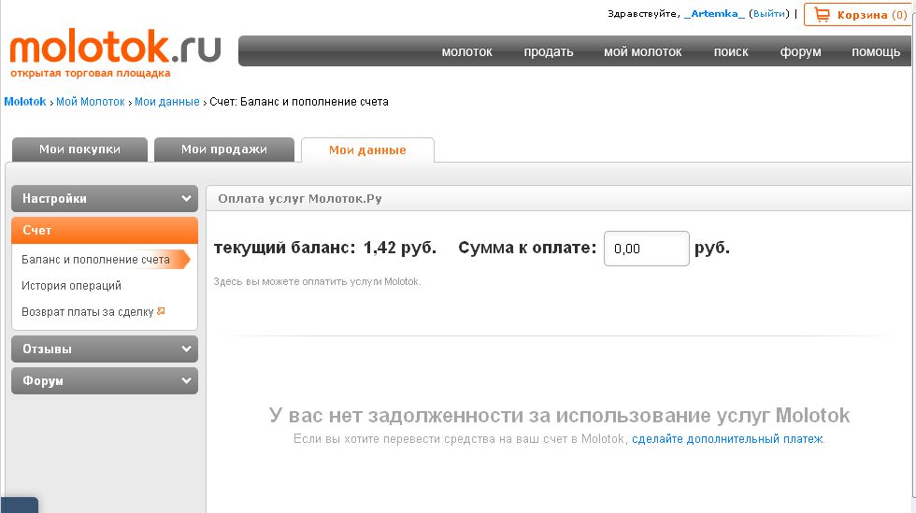916x513 pixels.
Task: Open the _Artemka_ profile link
Action: [714, 14]
